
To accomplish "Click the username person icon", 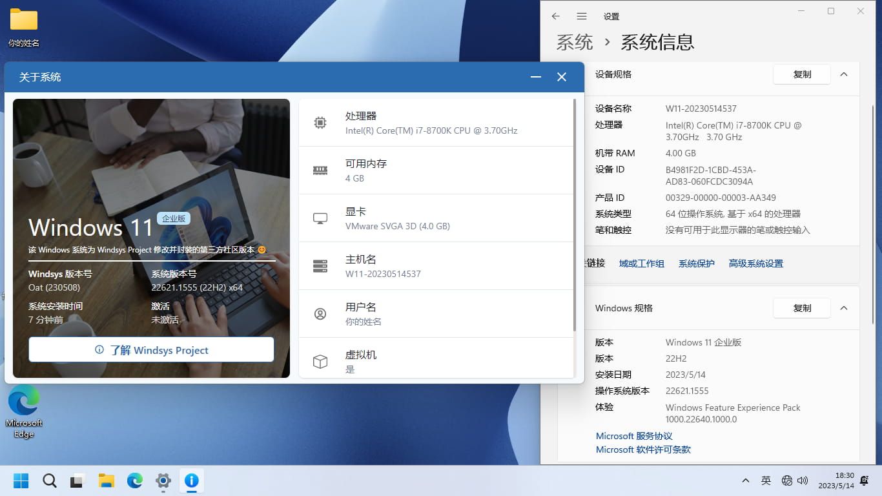I will 320,314.
